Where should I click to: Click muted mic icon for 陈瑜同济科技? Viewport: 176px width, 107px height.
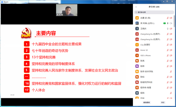click(167, 82)
